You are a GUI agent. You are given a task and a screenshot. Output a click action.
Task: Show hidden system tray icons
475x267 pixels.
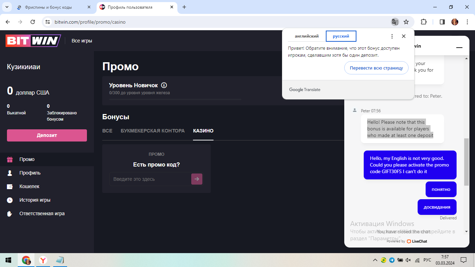(x=375, y=260)
